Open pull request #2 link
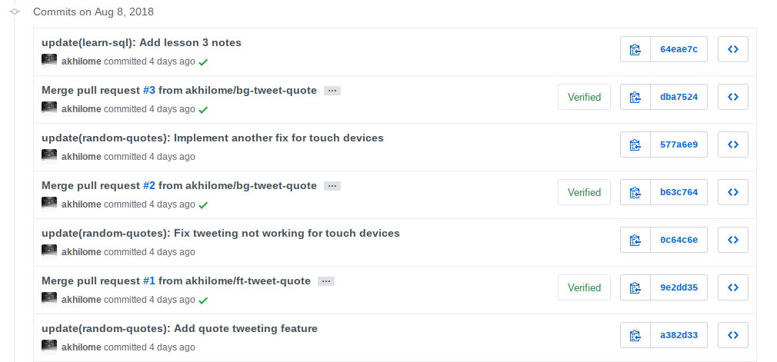 (x=149, y=185)
